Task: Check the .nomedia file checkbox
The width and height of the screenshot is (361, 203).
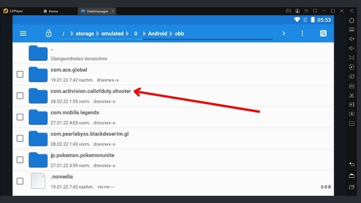Action: 20,181
